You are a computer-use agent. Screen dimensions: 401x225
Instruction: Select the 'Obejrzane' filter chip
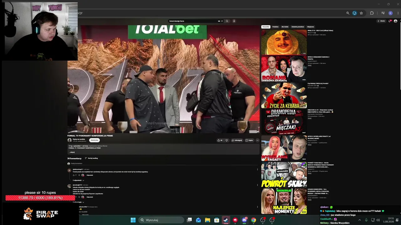click(x=310, y=27)
